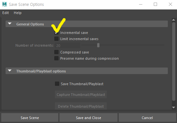This screenshot has height=123, width=177.
Task: Collapse the General Options section
Action: pyautogui.click(x=10, y=24)
